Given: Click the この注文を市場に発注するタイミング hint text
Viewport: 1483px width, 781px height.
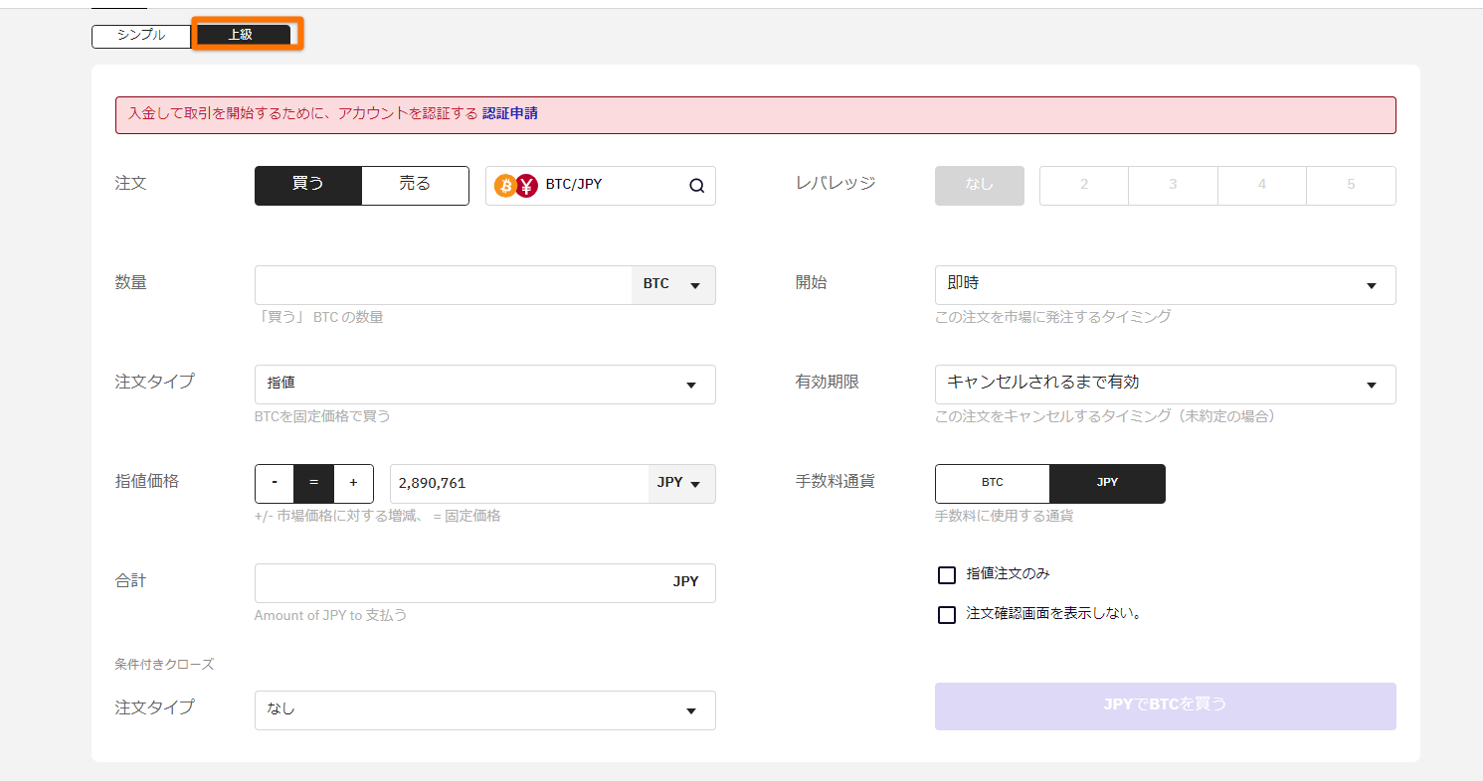Looking at the screenshot, I should pyautogui.click(x=1053, y=317).
